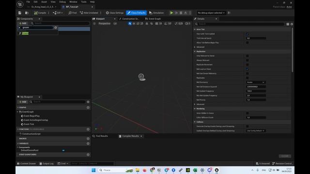Toggle Net Load on Client checkbox
The width and height of the screenshot is (310, 174).
click(x=248, y=69)
